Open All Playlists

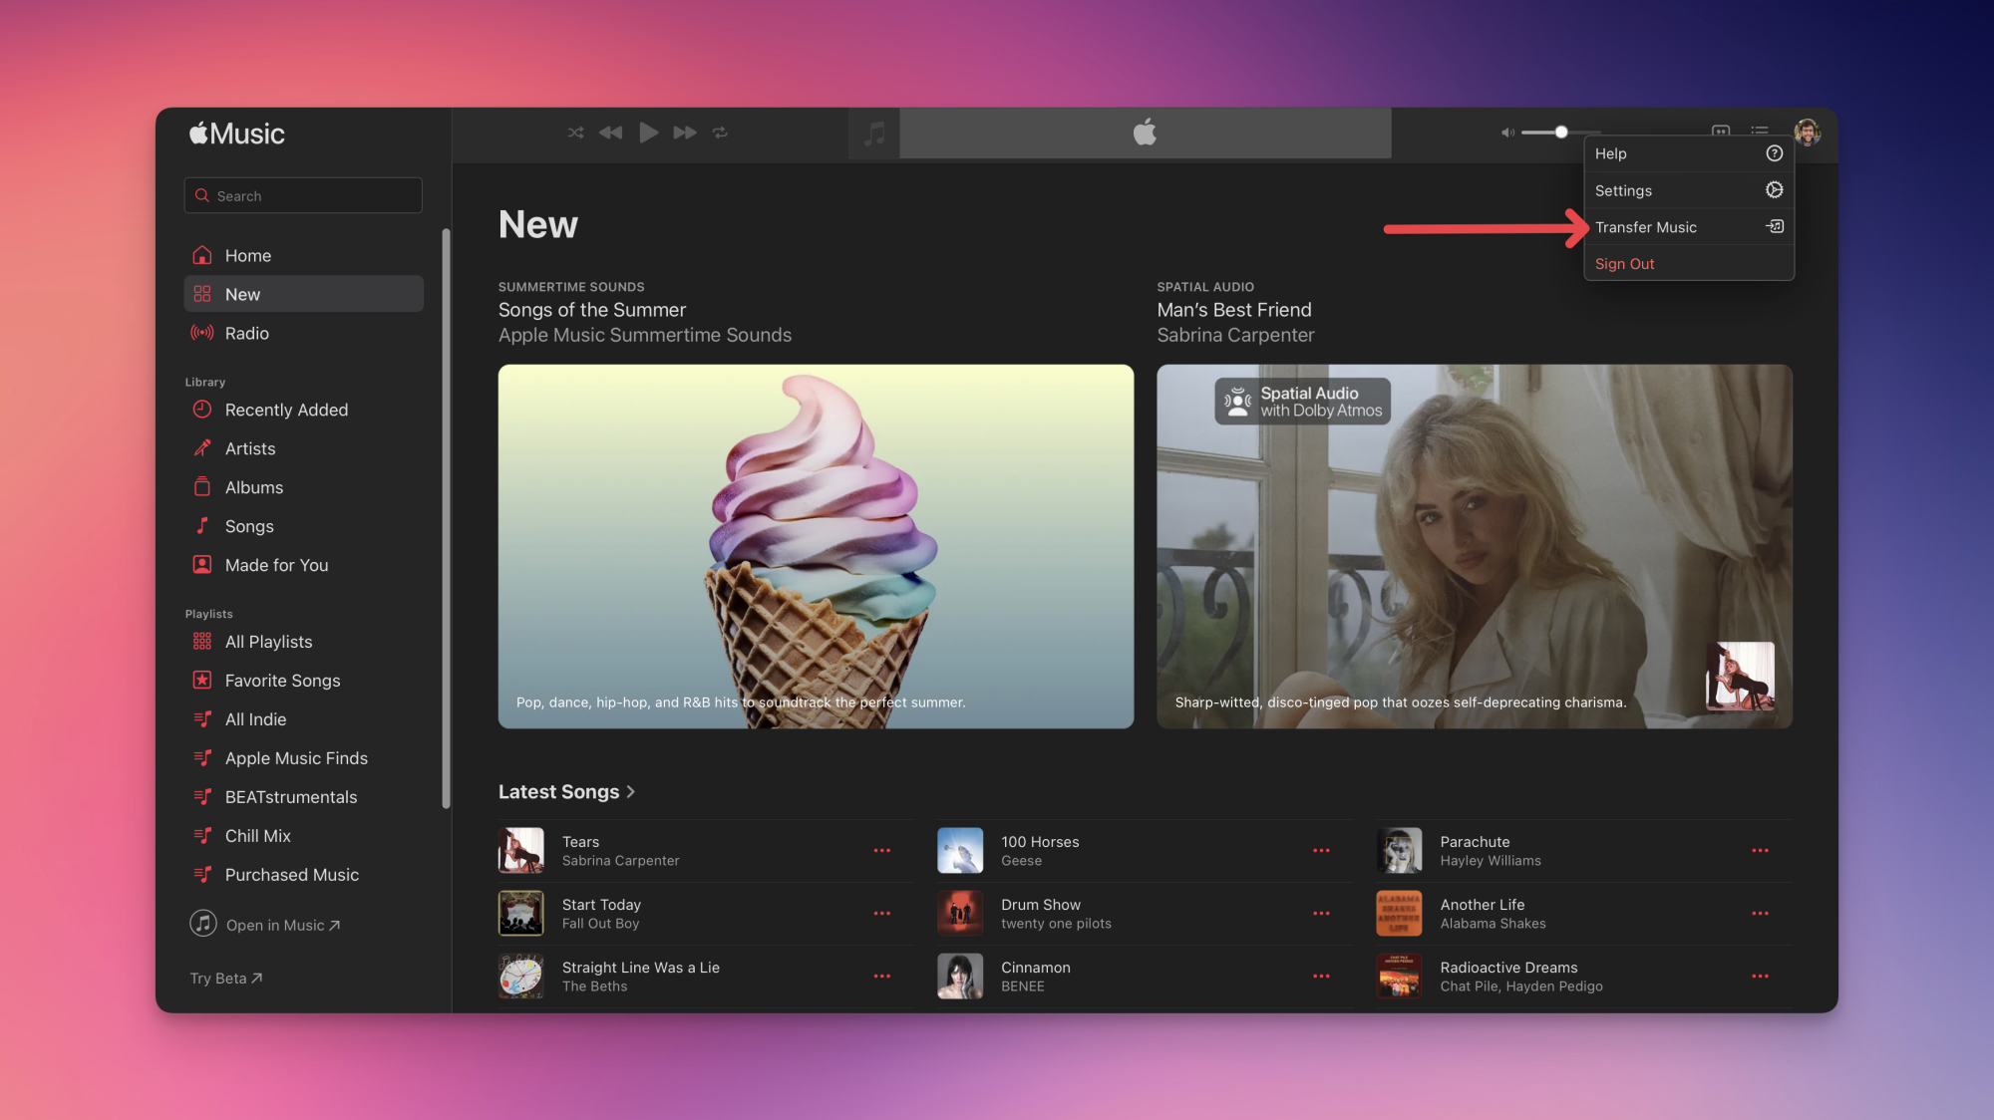[303, 642]
